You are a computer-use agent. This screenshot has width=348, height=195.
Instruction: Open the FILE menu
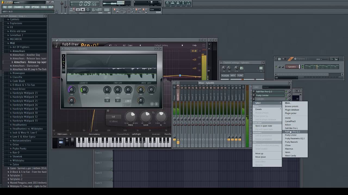[x=5, y=7]
